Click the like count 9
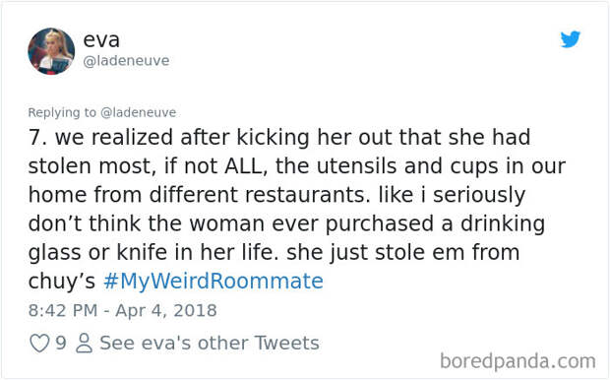Screen dimensions: 610x380 [x=61, y=343]
